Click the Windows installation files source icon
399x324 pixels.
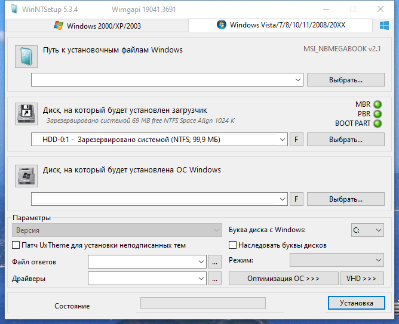pyautogui.click(x=26, y=57)
